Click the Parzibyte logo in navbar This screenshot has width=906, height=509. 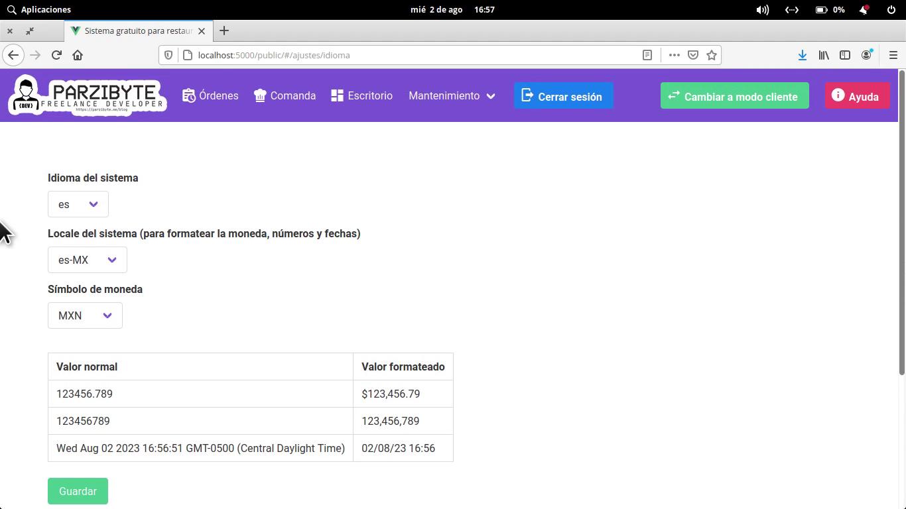click(87, 95)
